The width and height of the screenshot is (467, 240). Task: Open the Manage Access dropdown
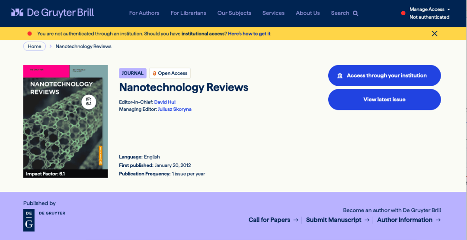coord(429,9)
